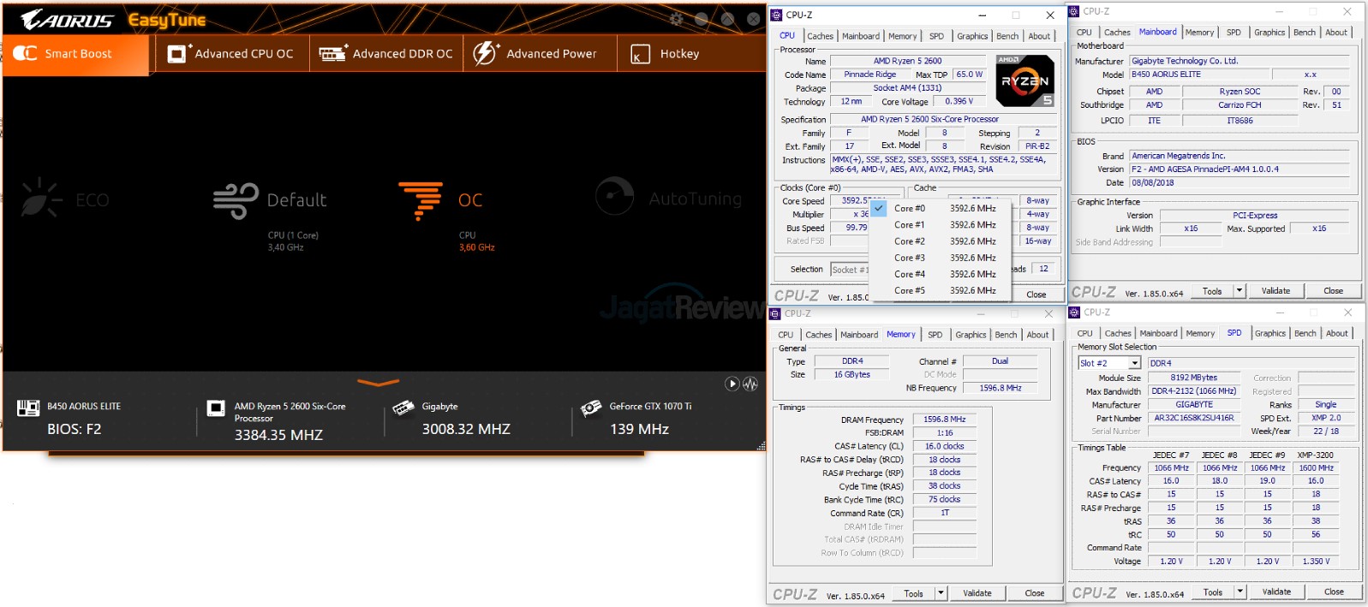The image size is (1368, 607).
Task: Click the waveform hardware monitor icon
Action: pos(750,384)
